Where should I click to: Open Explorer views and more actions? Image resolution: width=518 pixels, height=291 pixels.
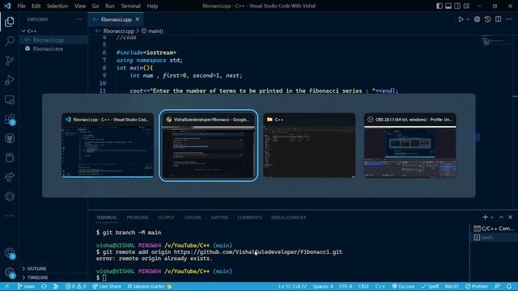click(x=79, y=19)
